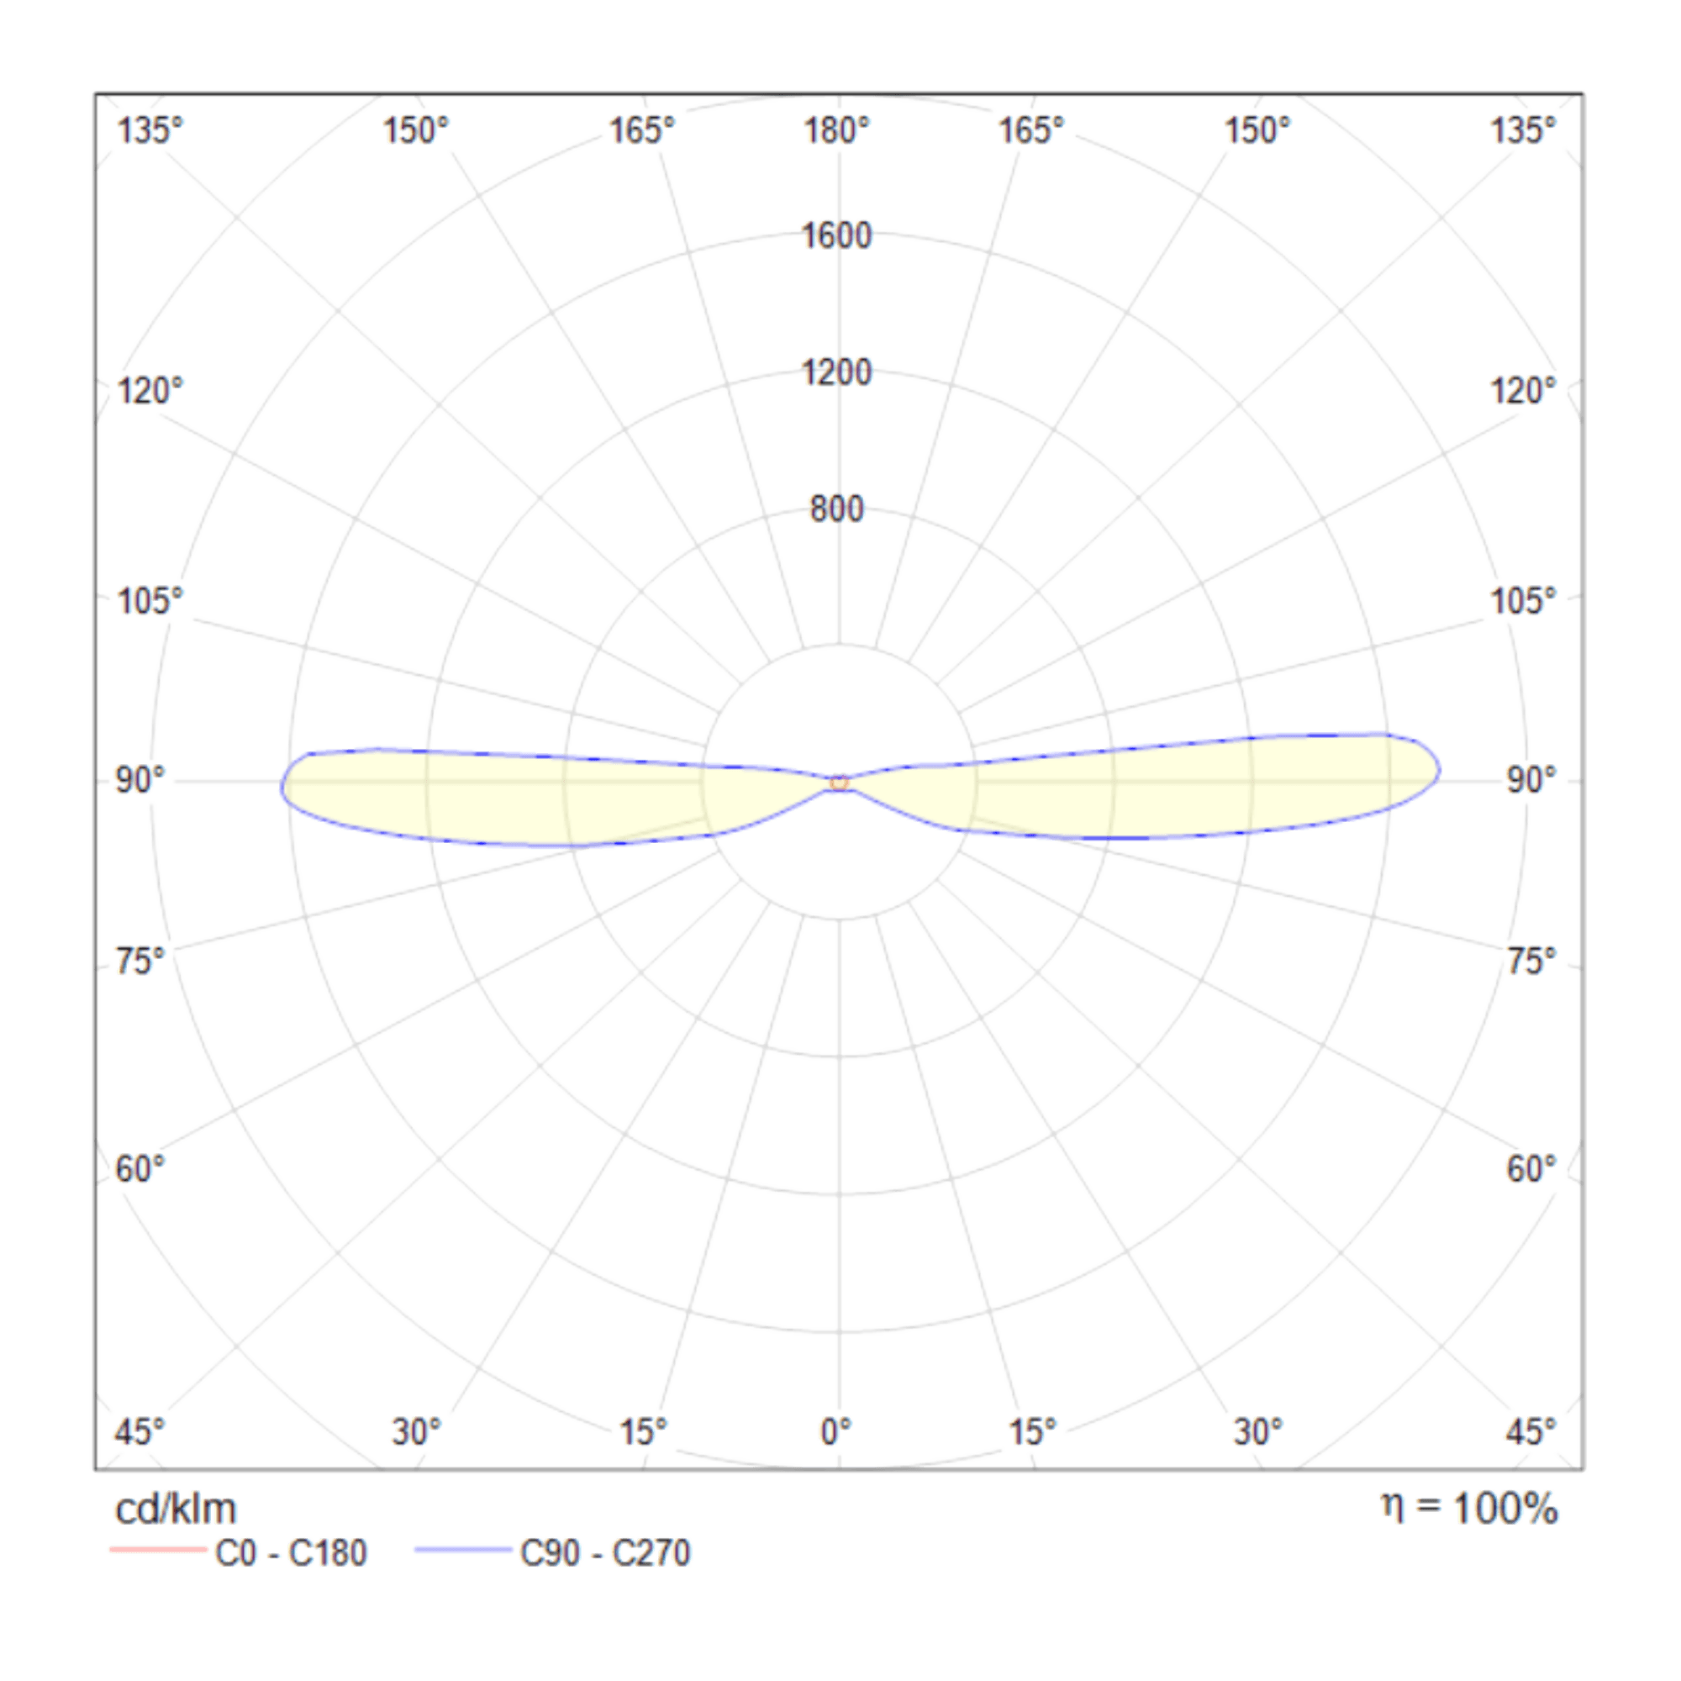
Task: Click the 75° label on the right side
Action: coord(1531,962)
